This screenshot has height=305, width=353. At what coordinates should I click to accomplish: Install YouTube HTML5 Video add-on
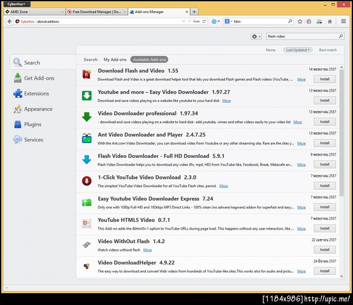tap(325, 228)
